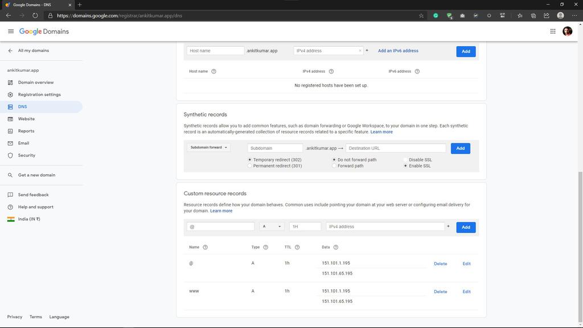This screenshot has height=328, width=583.
Task: Click Add in Synthetic records
Action: [460, 149]
